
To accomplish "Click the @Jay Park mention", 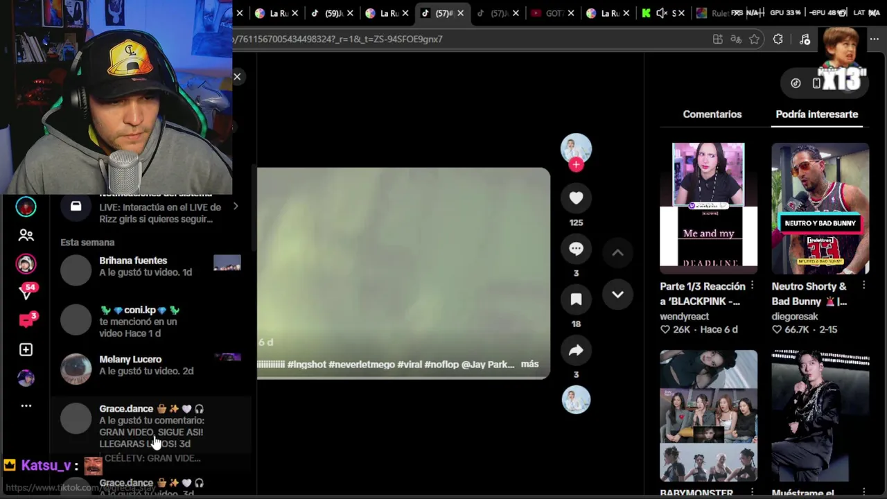I will (x=488, y=364).
